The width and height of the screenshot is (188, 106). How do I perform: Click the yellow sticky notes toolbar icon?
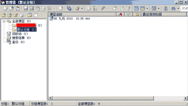pos(77,8)
